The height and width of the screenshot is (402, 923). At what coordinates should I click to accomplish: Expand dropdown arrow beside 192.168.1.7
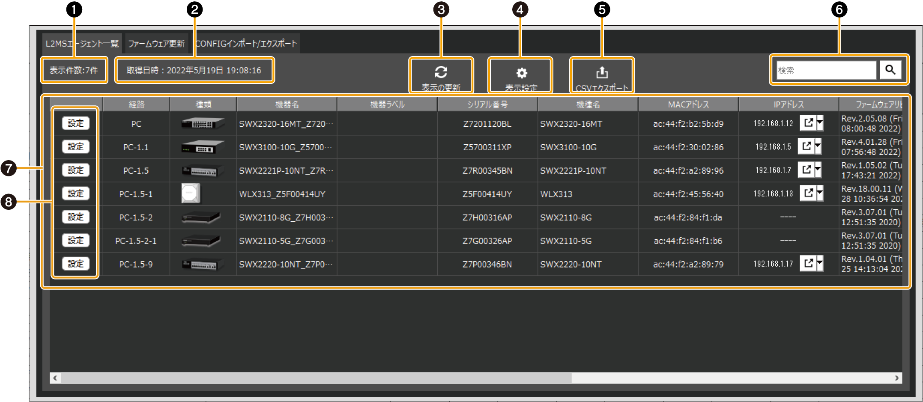818,170
